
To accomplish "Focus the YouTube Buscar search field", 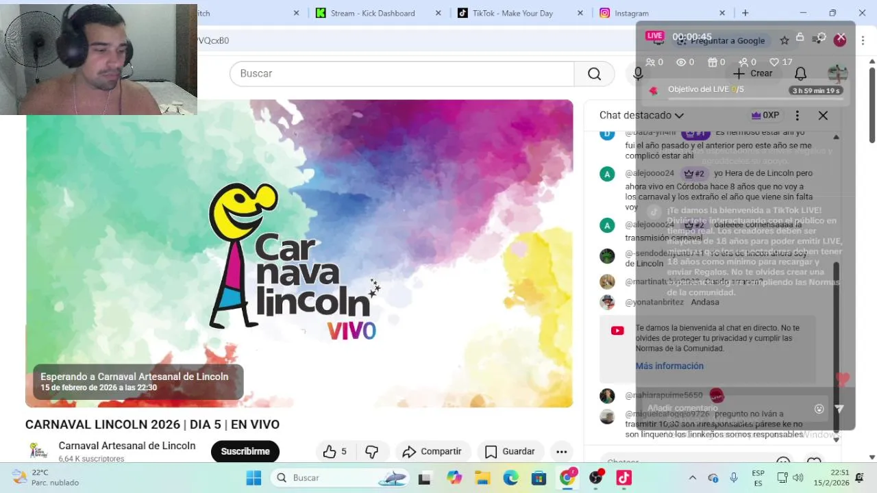I will (x=402, y=74).
